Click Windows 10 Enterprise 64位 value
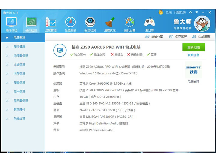The image size is (216, 162). tap(108, 73)
